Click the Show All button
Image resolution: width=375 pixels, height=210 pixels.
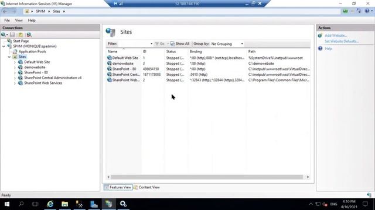coord(180,44)
